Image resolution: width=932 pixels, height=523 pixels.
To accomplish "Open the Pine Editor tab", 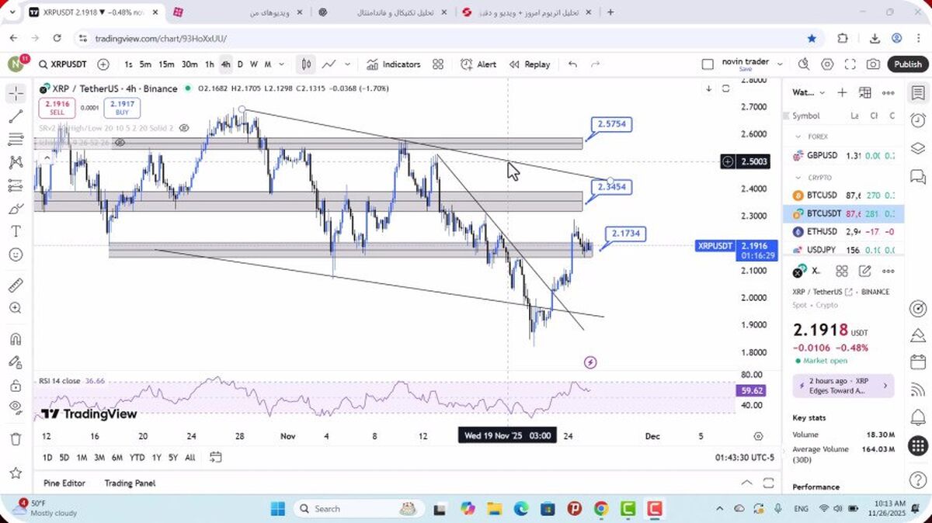I will tap(64, 483).
